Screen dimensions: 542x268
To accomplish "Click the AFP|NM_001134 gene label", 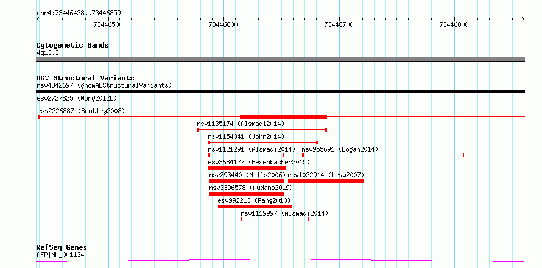I will [x=60, y=255].
